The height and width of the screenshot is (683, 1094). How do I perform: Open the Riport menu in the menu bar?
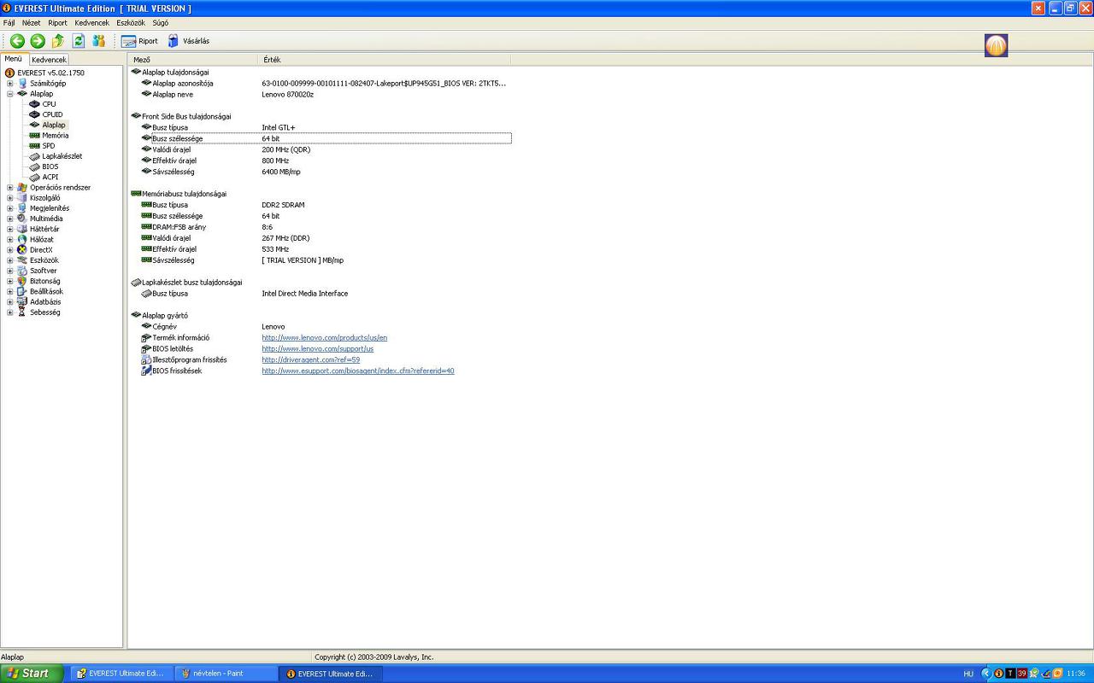point(57,23)
